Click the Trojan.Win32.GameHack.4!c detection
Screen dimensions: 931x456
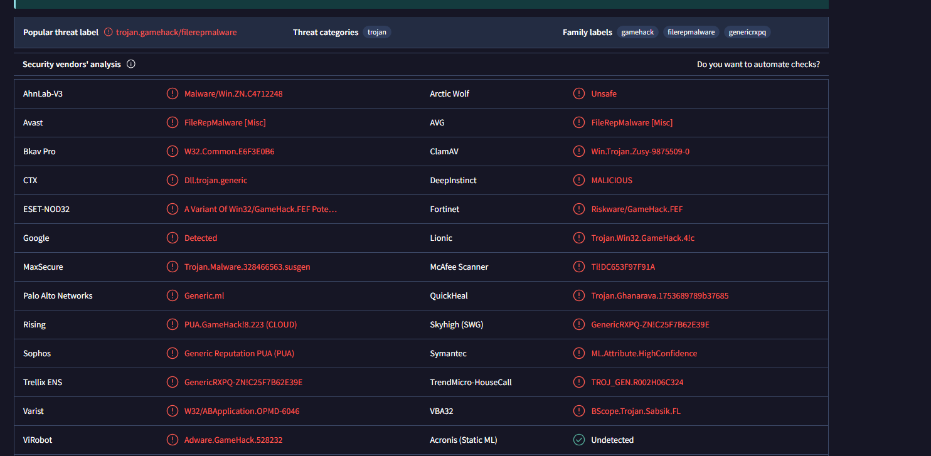click(x=643, y=238)
